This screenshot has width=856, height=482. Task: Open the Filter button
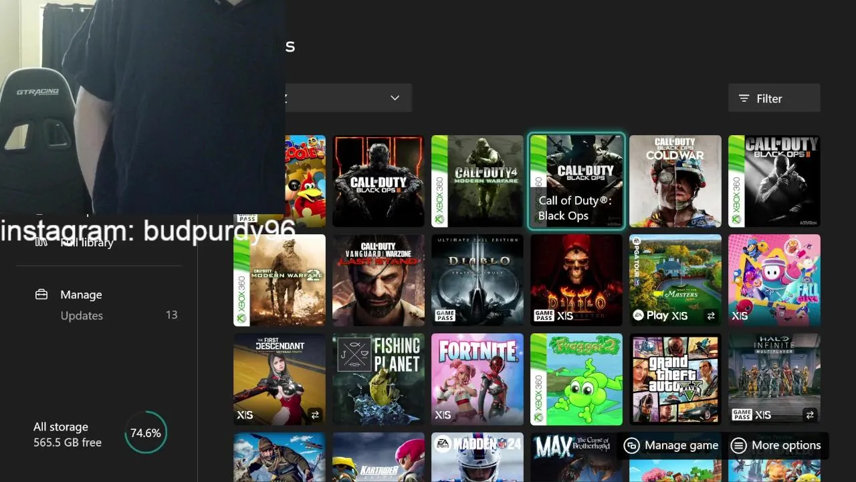tap(774, 98)
